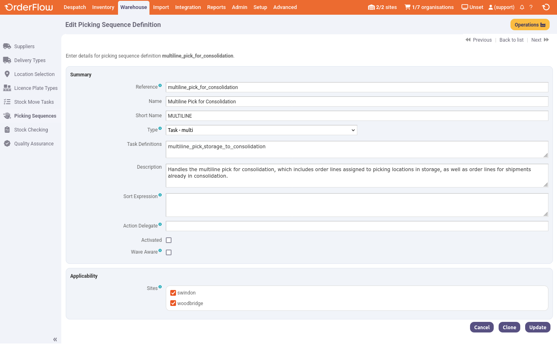
Task: Open the 1/7 organisations selector
Action: [429, 7]
